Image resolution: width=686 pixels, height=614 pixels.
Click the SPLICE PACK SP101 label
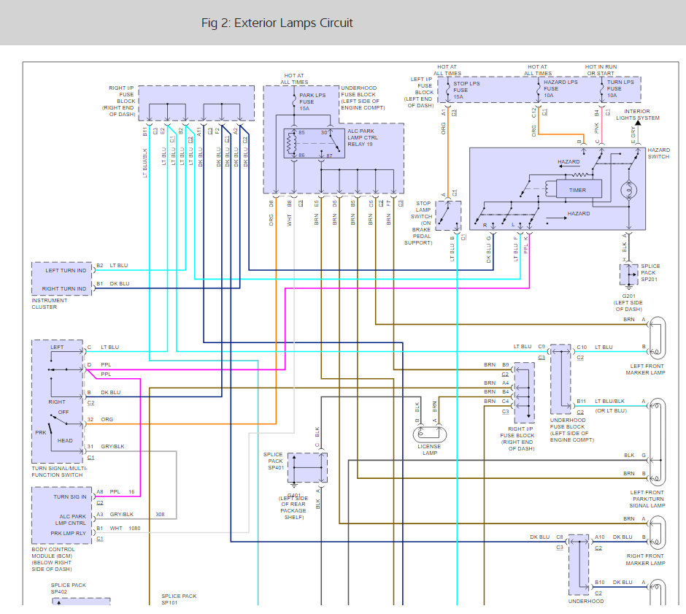click(x=179, y=599)
